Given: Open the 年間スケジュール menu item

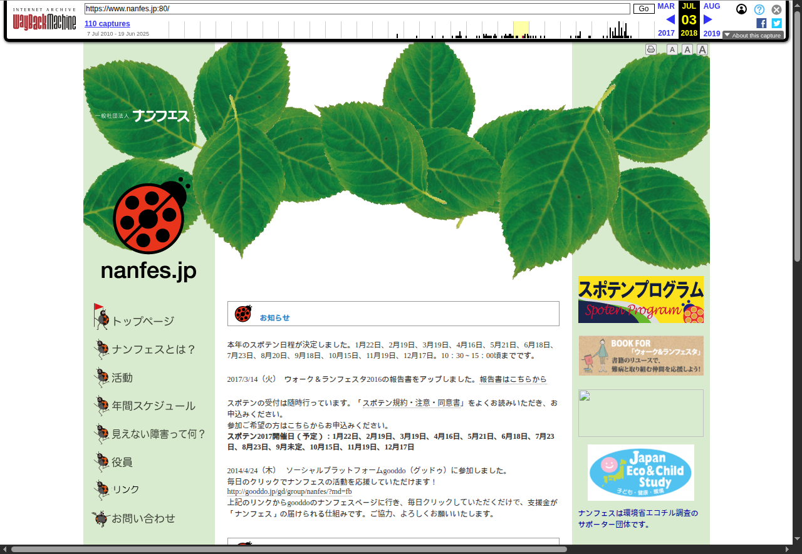Looking at the screenshot, I should tap(153, 406).
